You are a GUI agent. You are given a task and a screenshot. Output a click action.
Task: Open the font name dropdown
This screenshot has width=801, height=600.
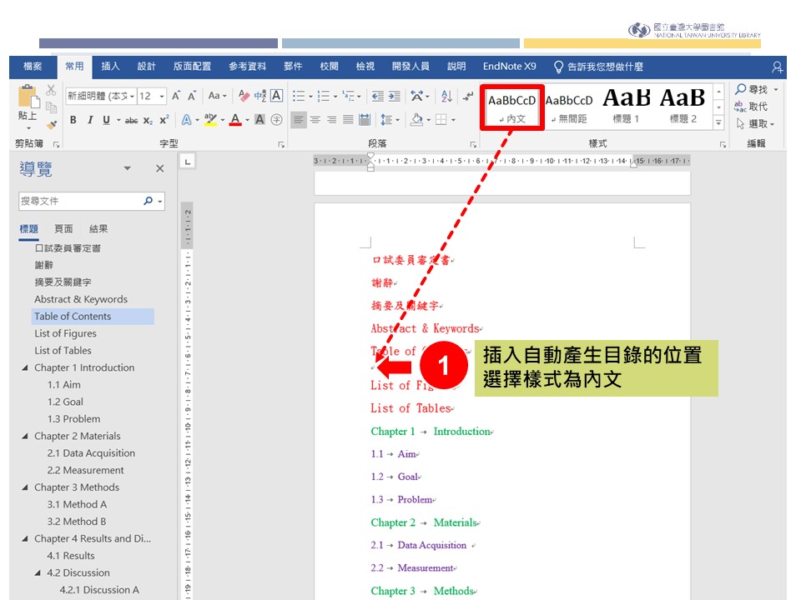[x=132, y=96]
